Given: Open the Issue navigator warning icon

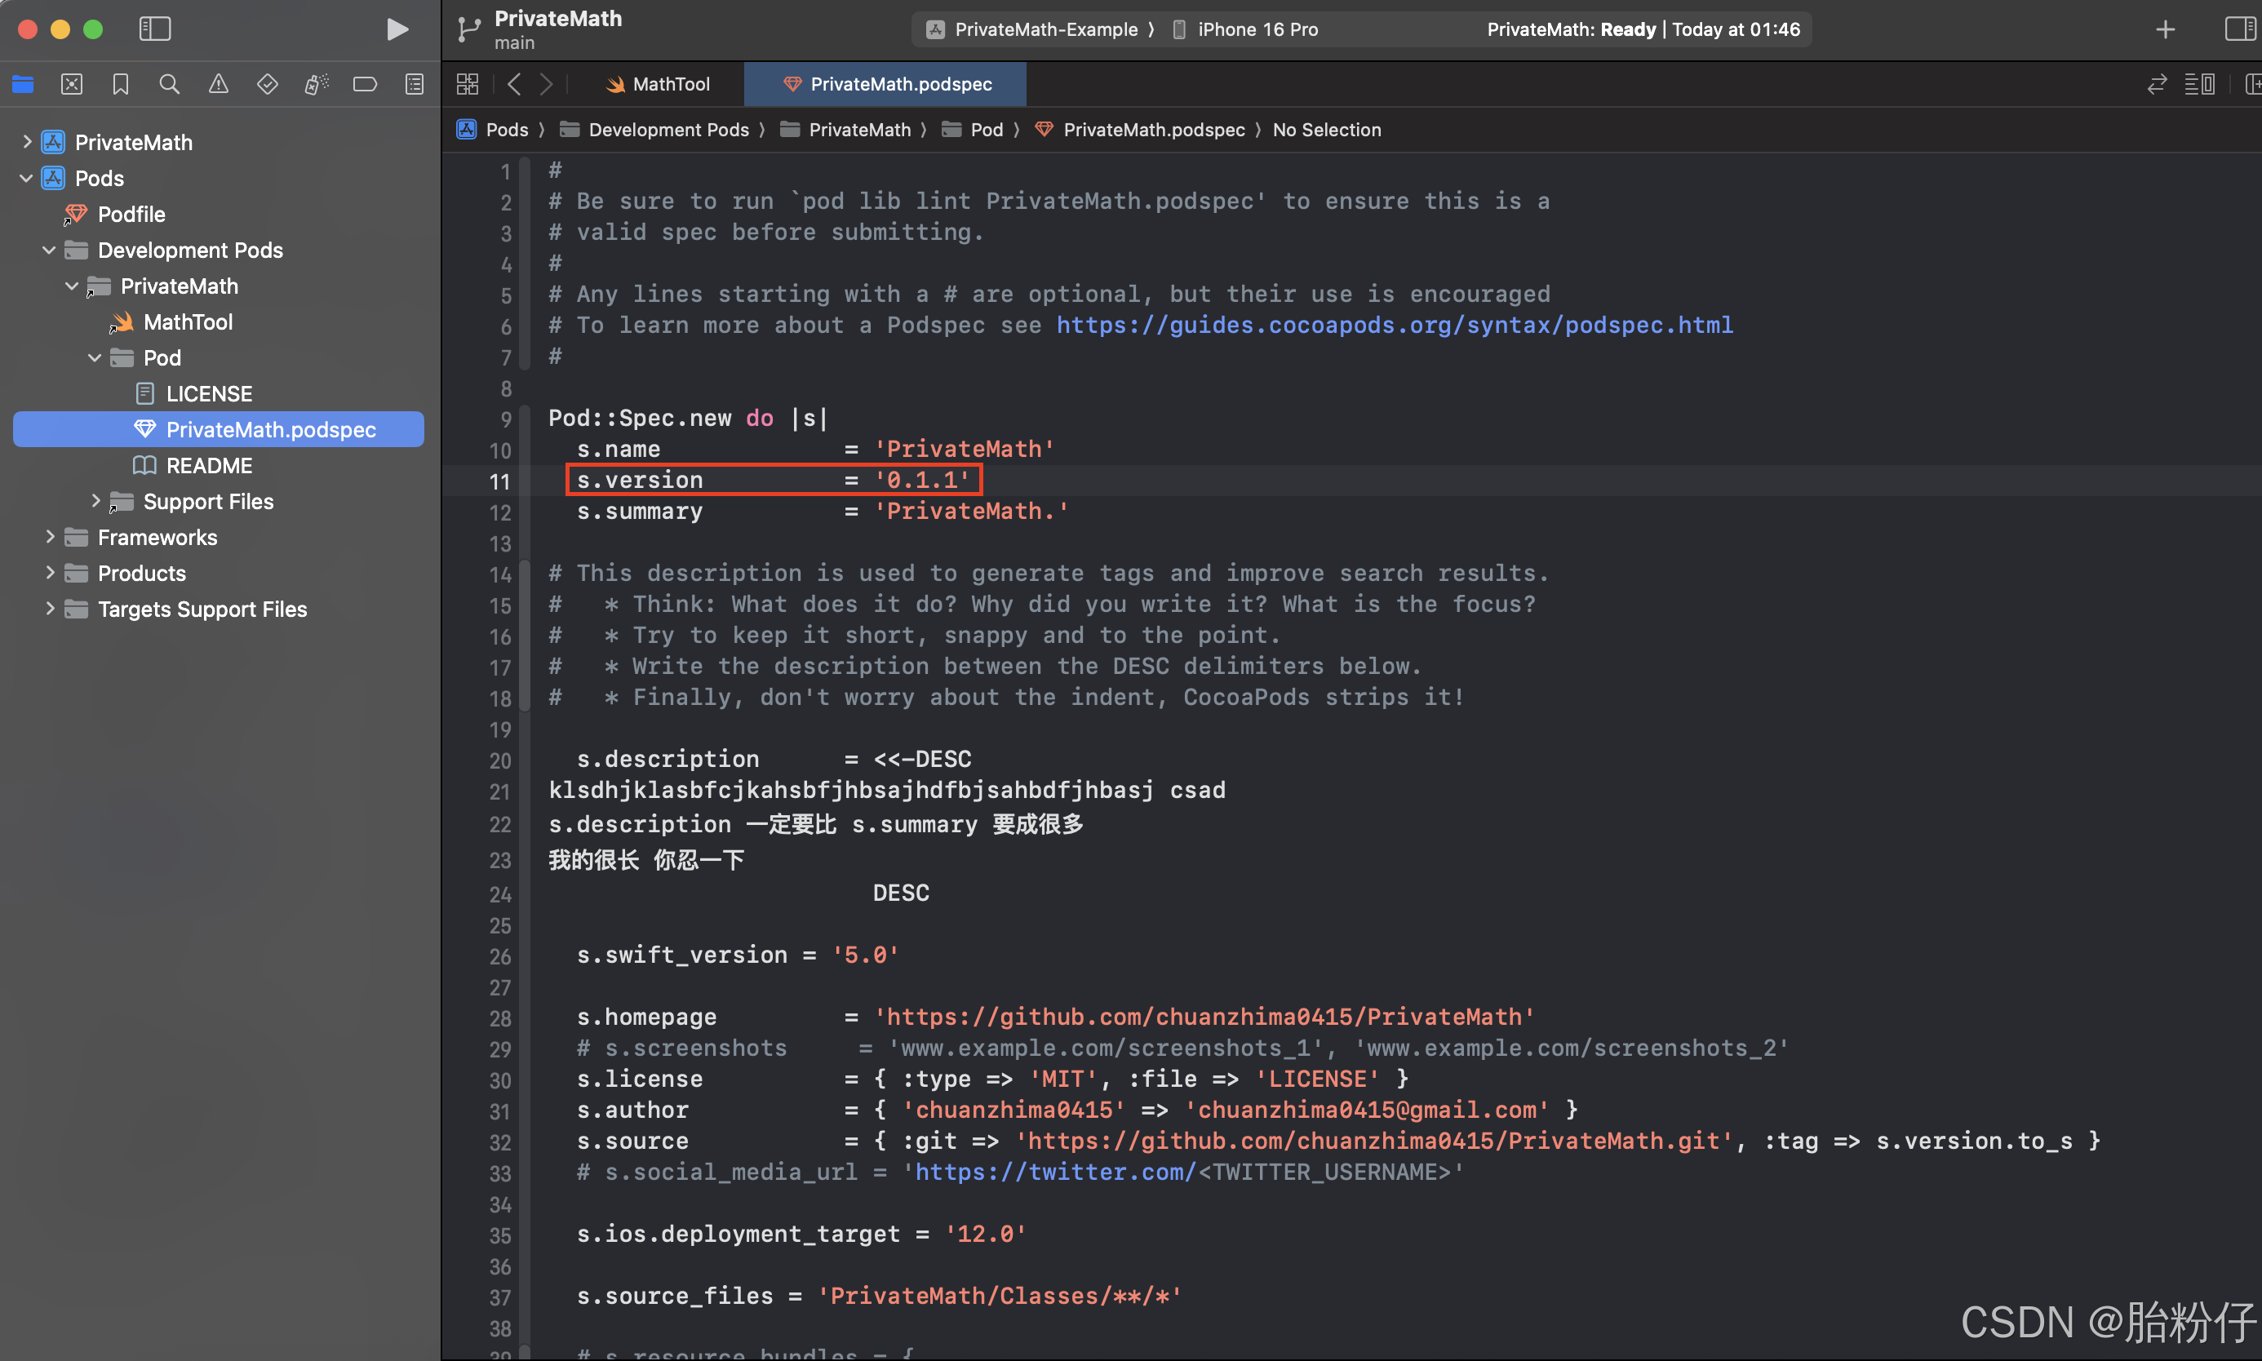Looking at the screenshot, I should tap(218, 84).
